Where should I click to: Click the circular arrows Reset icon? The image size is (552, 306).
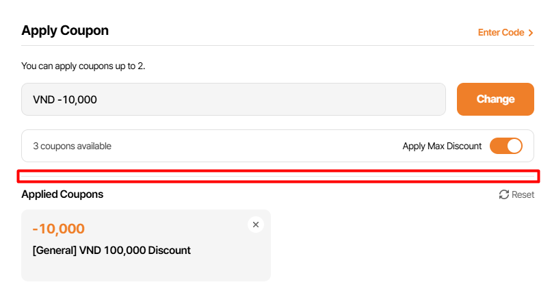pos(504,194)
